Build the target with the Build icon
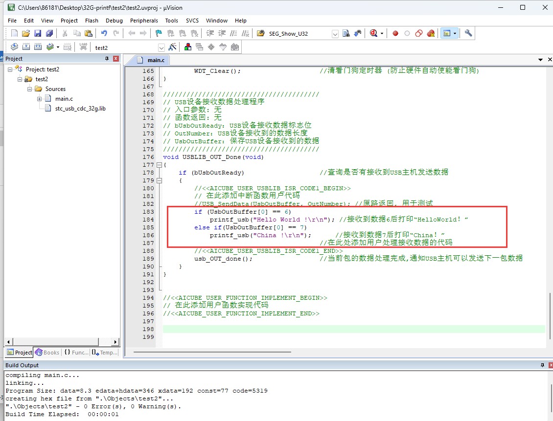553x421 pixels. [26, 47]
